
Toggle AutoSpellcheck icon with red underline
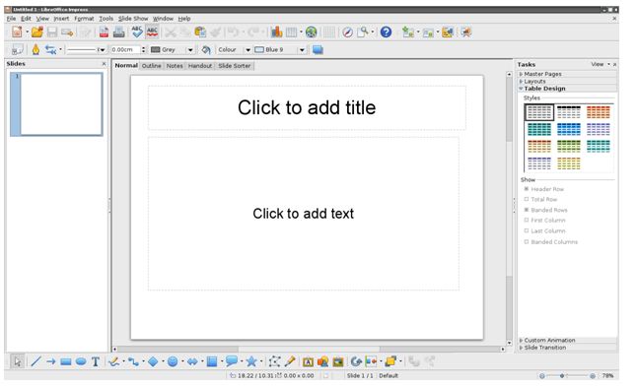(x=152, y=32)
